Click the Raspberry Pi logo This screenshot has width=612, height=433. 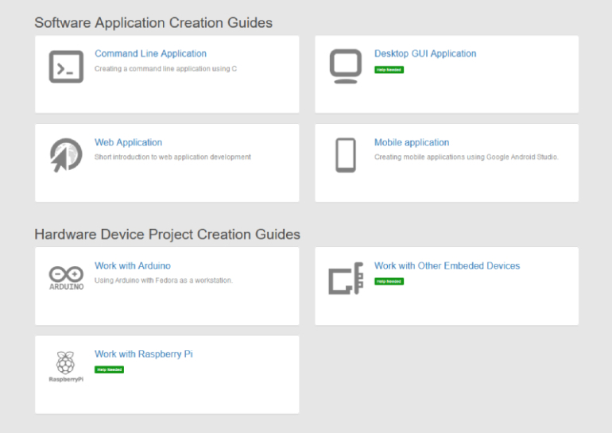click(x=66, y=366)
